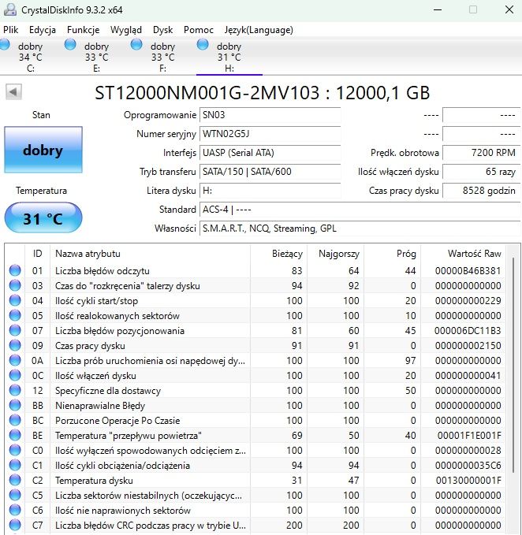Click status orb for Porzucone Operacje Po Czasie
522x535 pixels.
tap(15, 421)
